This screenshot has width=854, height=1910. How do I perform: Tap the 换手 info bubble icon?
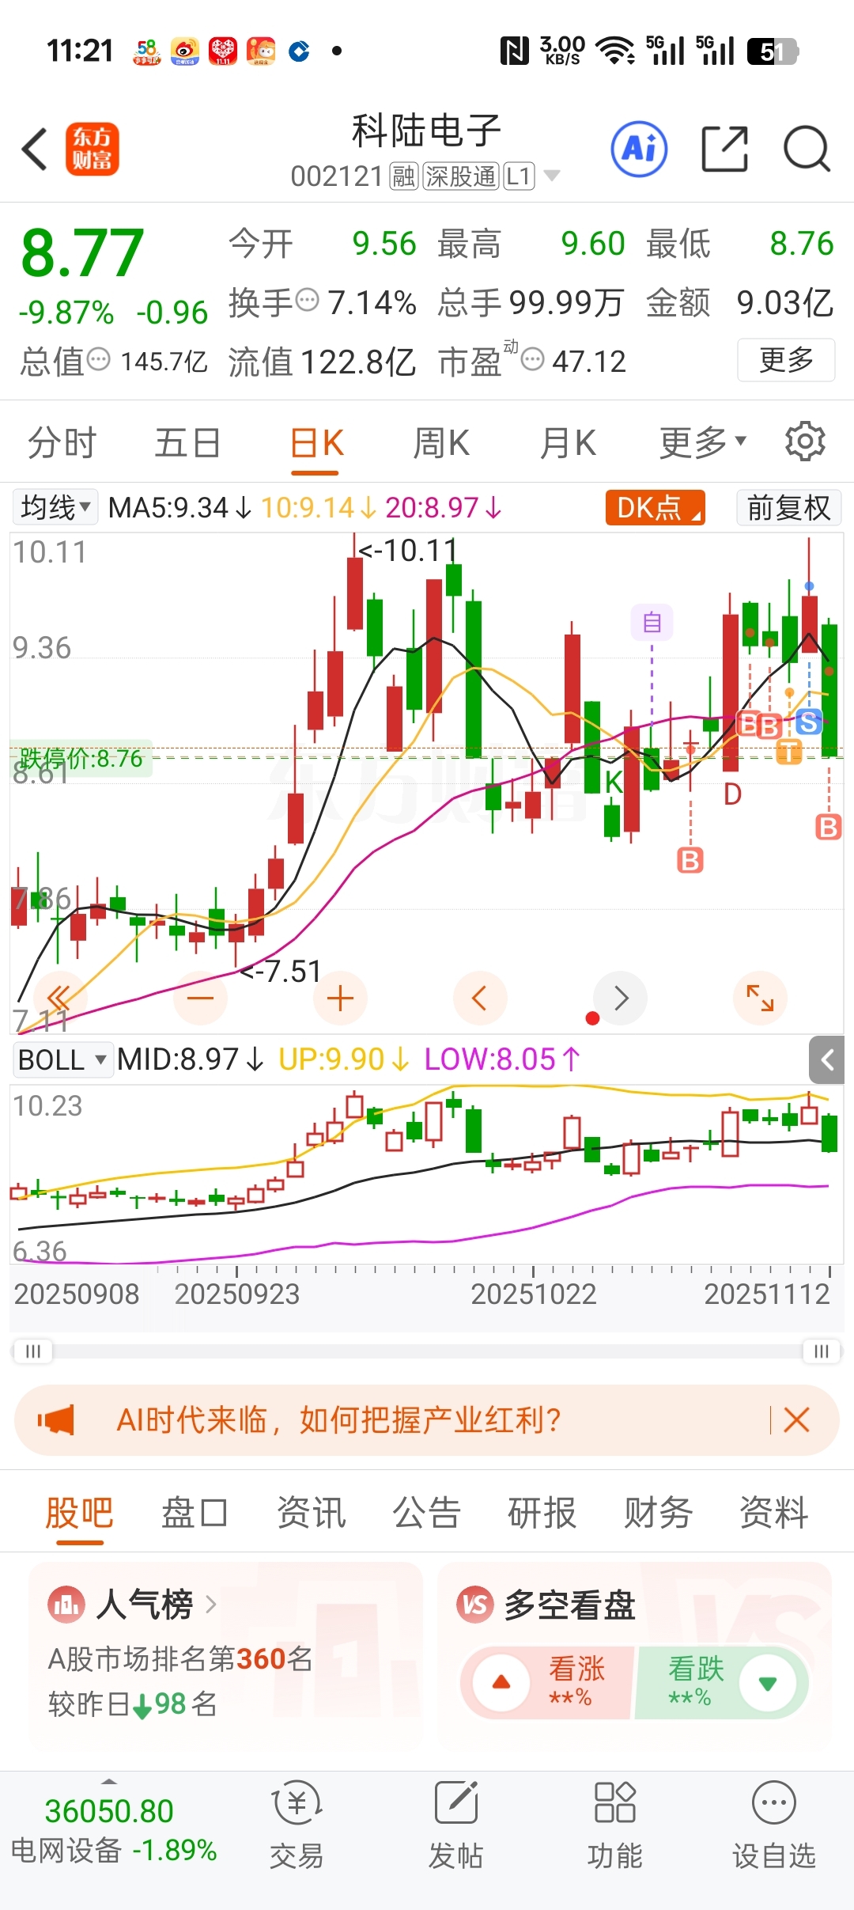[307, 300]
